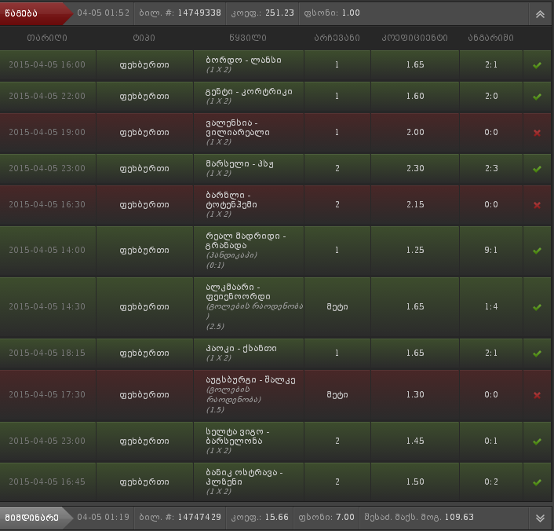Image resolution: width=554 pixels, height=531 pixels.
Task: Click the green checkmark for გენტი - კორტრიკი
Action: 537,96
